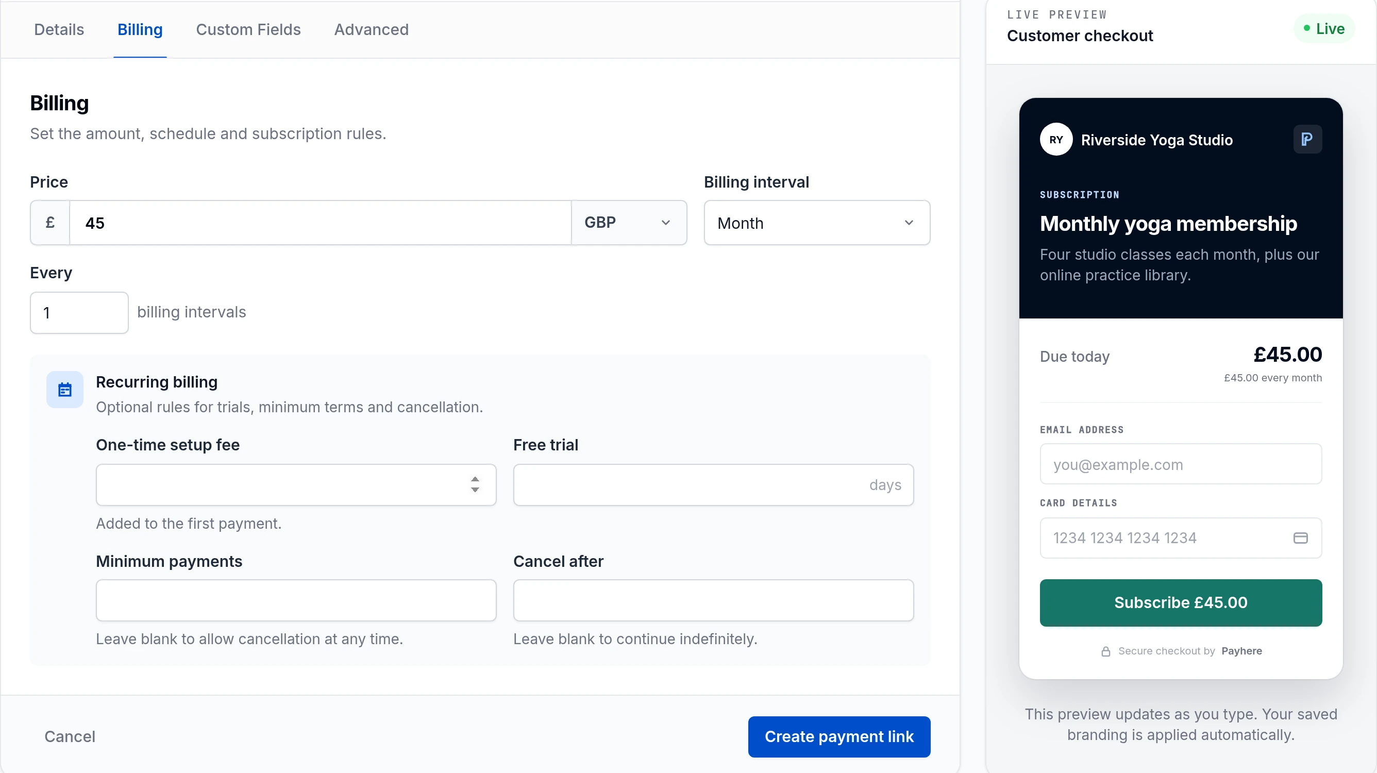Go to the Advanced tab
Screen dimensions: 1377x773
(x=371, y=29)
